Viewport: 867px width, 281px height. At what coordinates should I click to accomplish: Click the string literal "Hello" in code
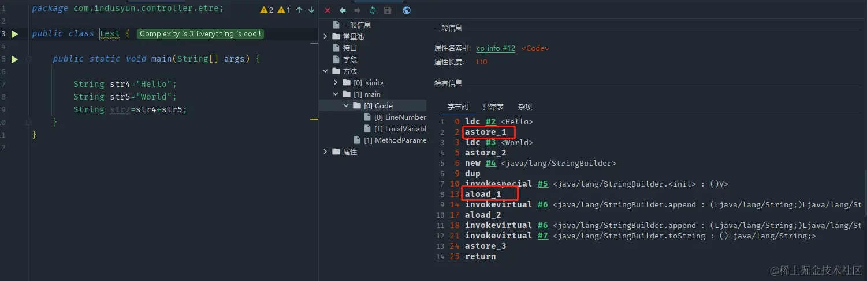[154, 84]
